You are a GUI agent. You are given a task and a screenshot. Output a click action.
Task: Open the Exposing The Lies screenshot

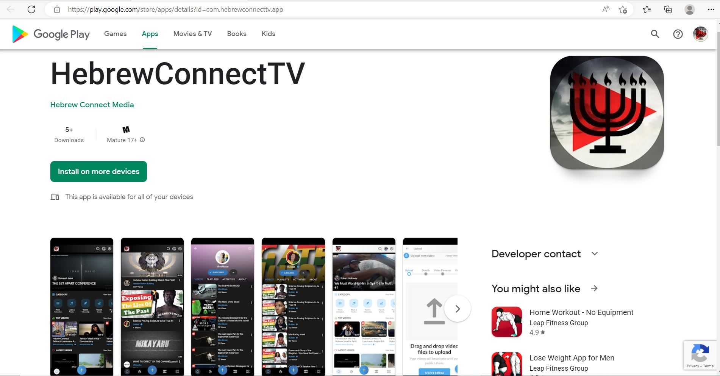click(x=152, y=307)
